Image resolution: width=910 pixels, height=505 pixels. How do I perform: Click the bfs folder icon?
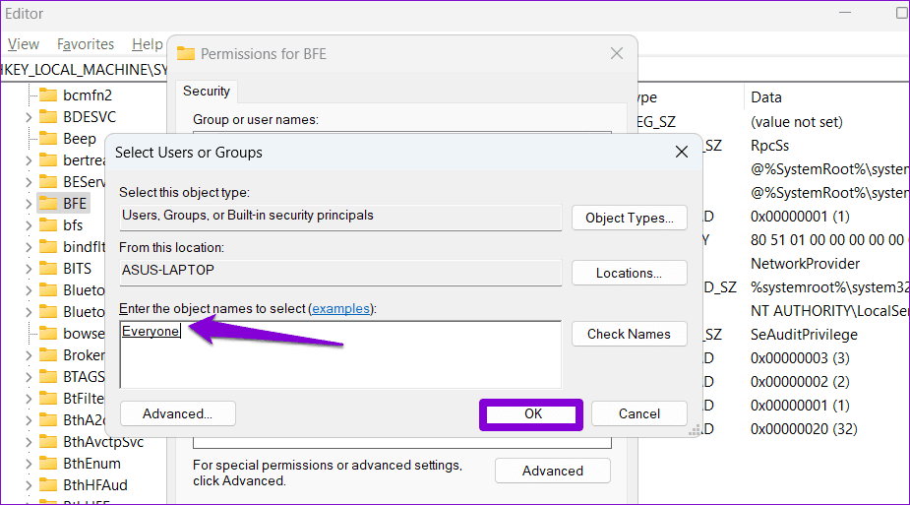pos(48,225)
